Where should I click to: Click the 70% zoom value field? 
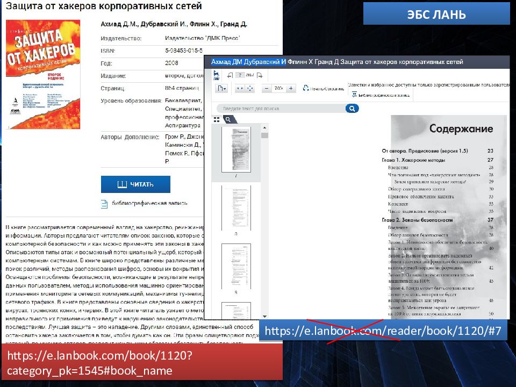tap(279, 88)
